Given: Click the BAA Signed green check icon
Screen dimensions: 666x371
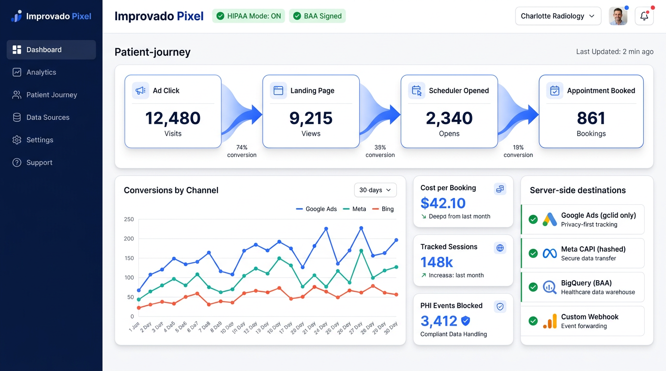Looking at the screenshot, I should click(x=297, y=16).
